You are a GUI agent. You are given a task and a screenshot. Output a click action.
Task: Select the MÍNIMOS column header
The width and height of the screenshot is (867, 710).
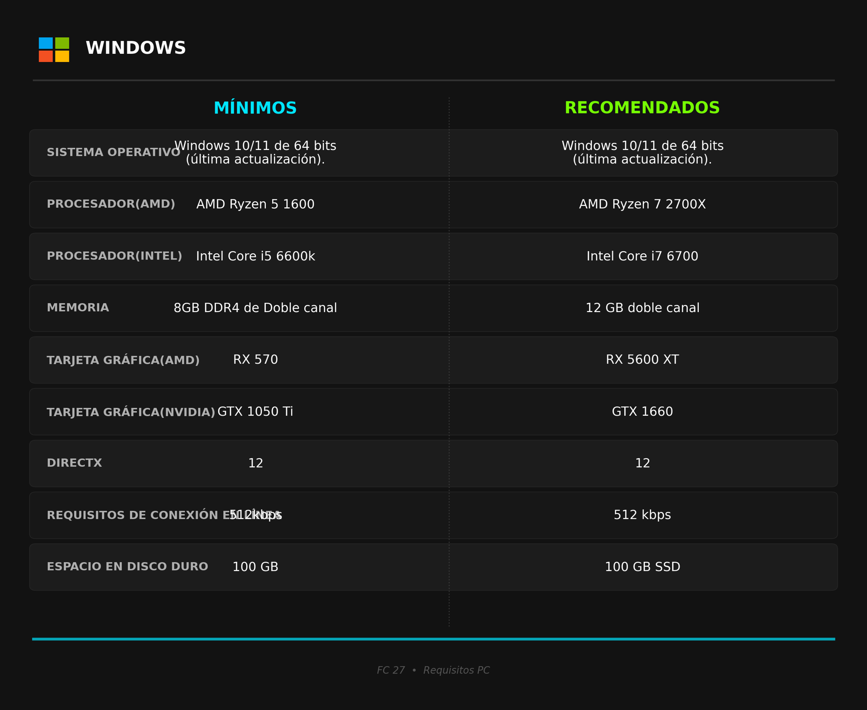(255, 108)
